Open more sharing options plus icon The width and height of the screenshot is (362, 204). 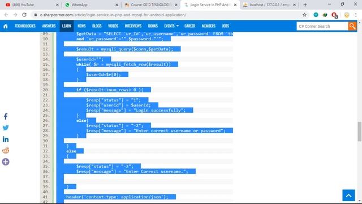tap(6, 161)
